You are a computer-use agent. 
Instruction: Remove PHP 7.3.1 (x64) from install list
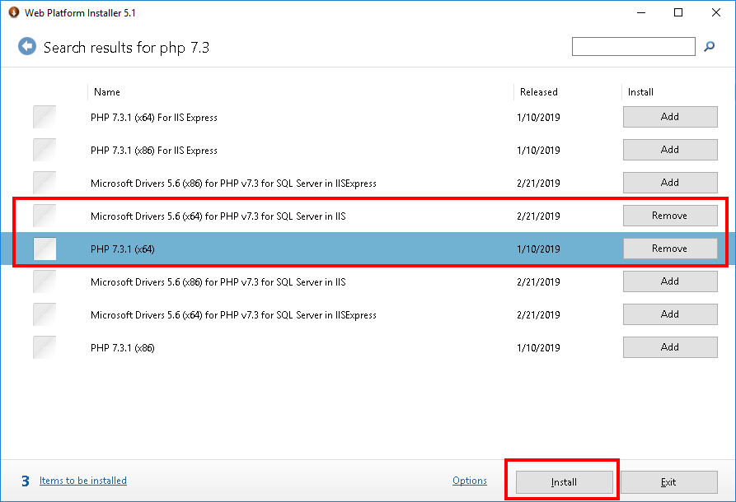[x=670, y=249]
